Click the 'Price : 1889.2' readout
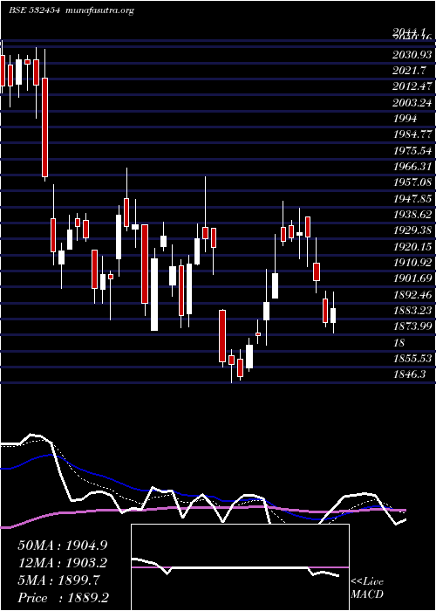Screen dimensions: 436x611 64,598
